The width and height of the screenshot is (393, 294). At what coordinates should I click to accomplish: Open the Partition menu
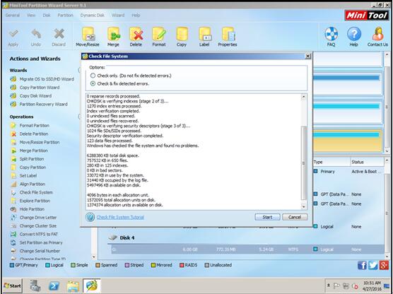(x=65, y=16)
